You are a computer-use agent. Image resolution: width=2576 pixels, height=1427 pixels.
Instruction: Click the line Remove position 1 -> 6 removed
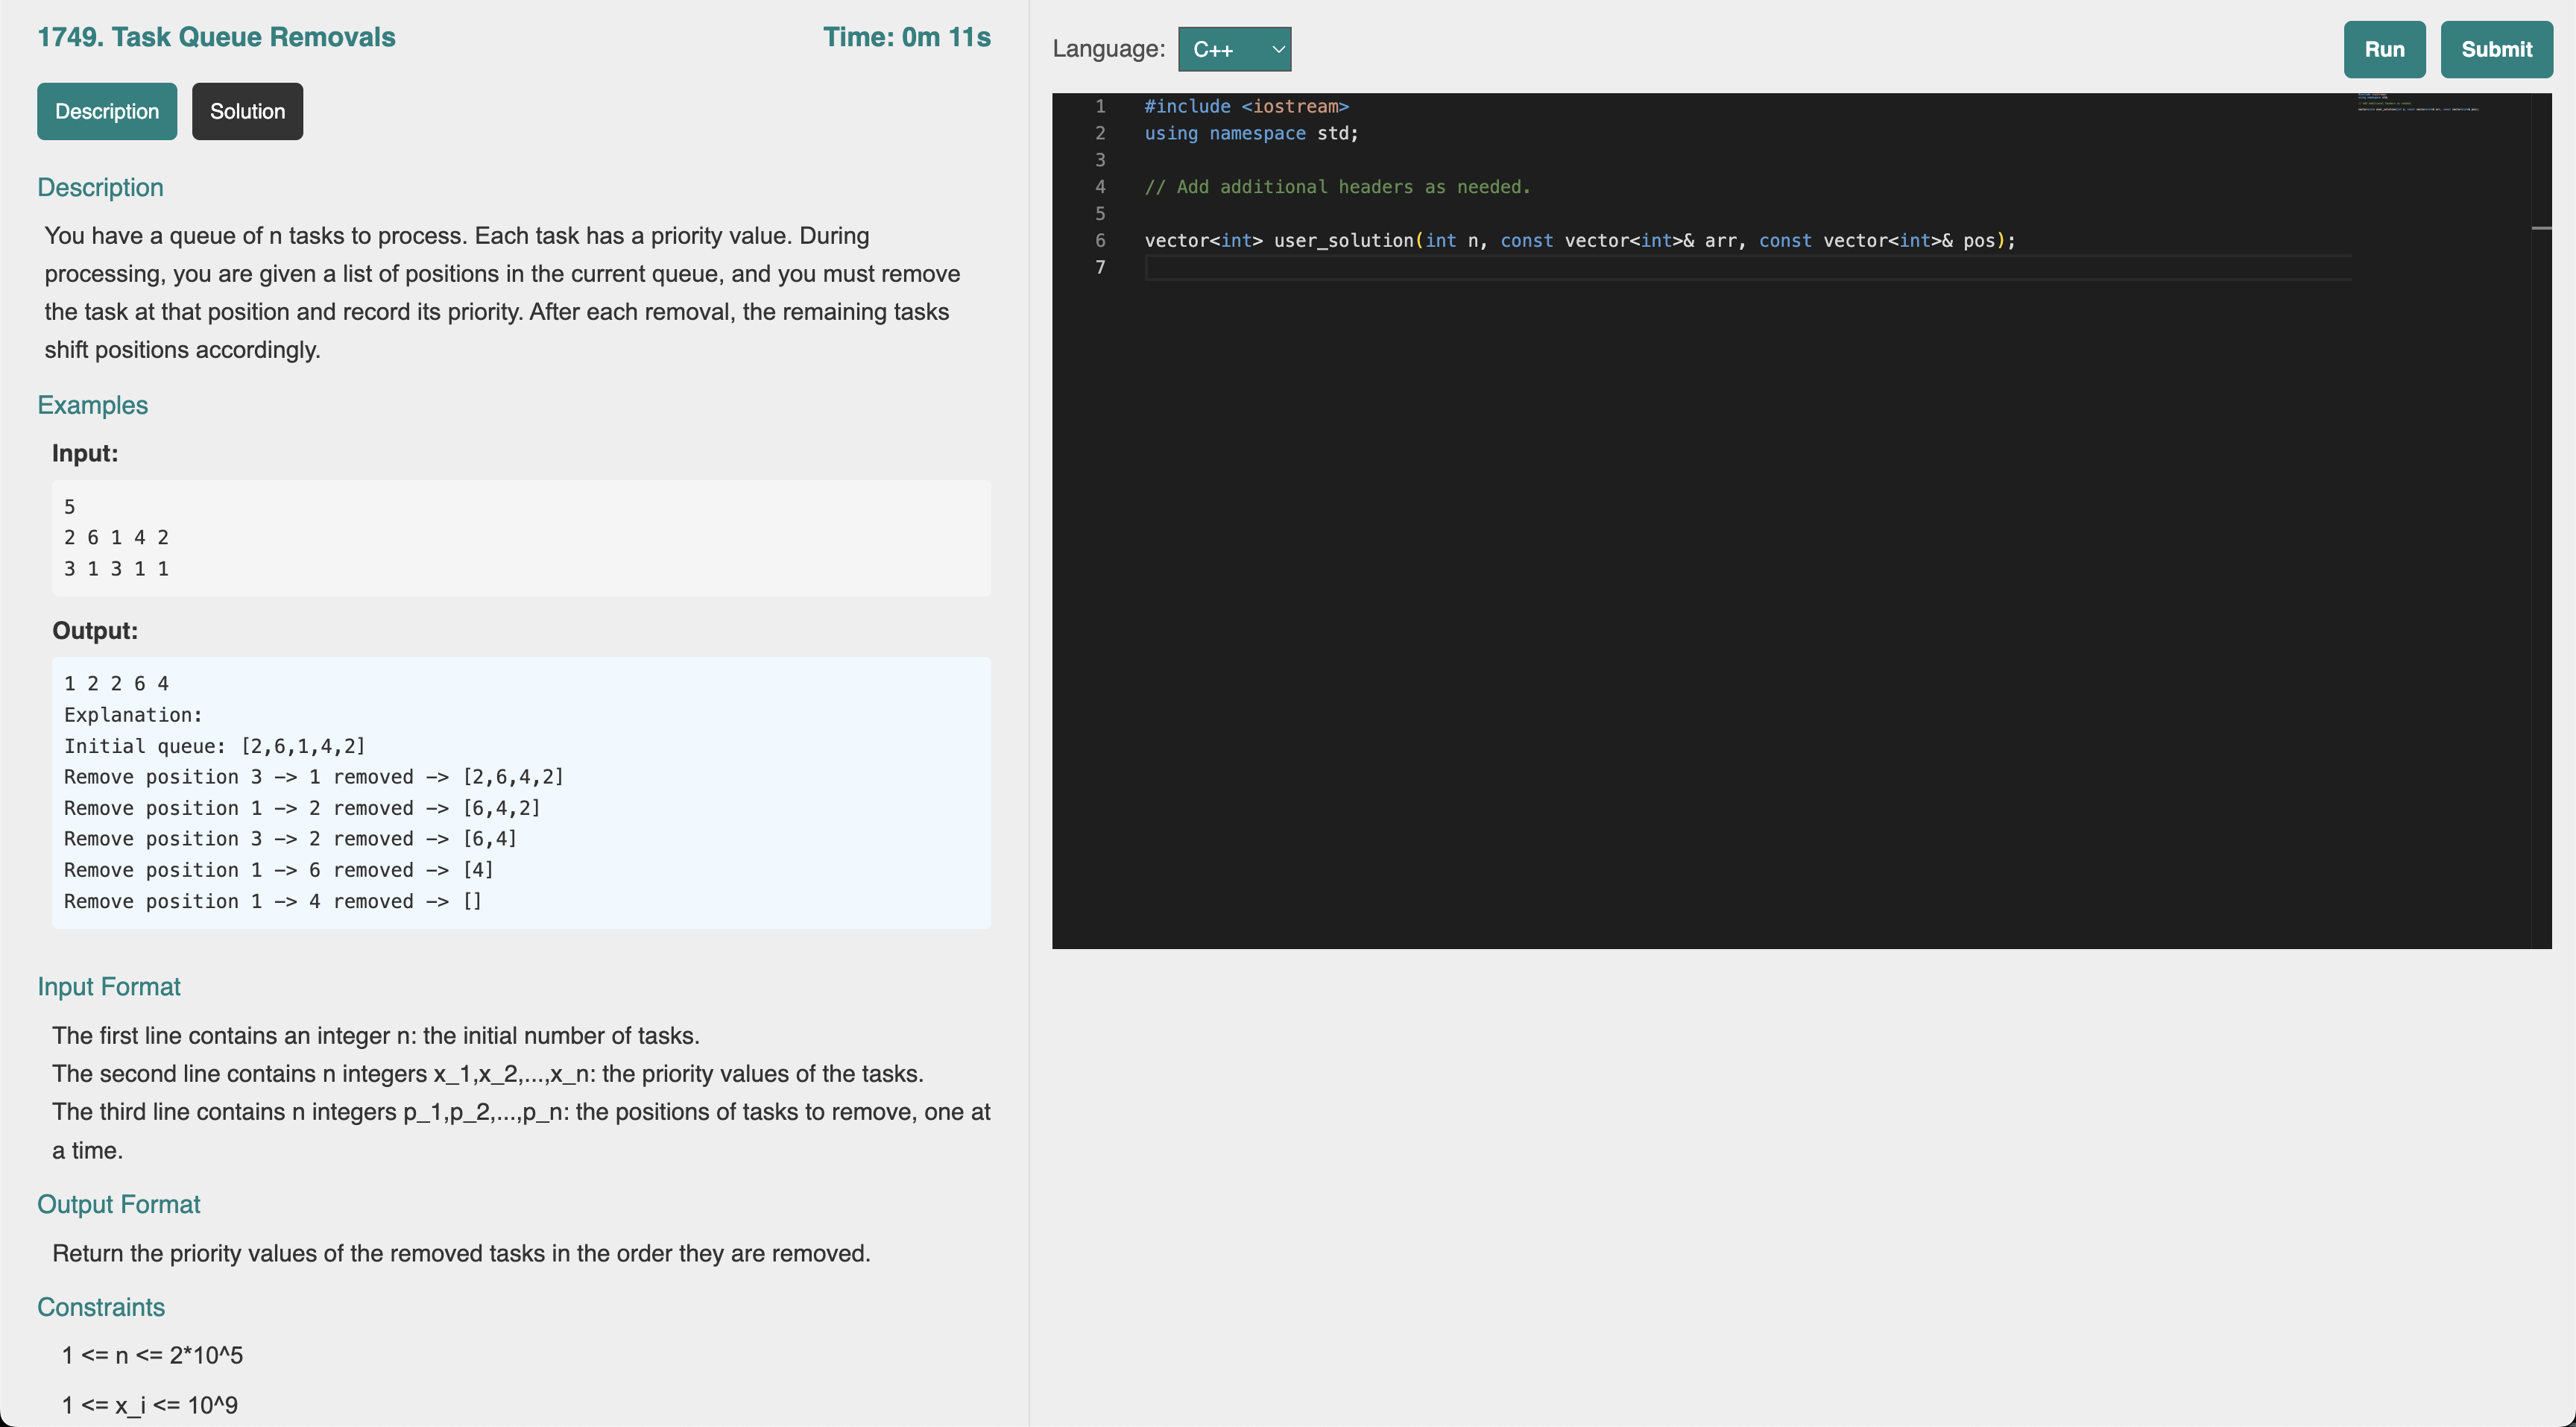coord(279,870)
